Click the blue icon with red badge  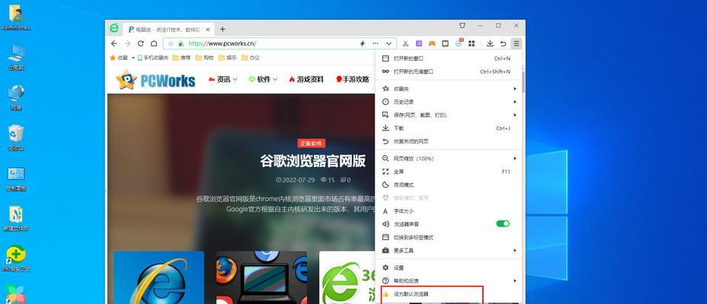click(459, 43)
